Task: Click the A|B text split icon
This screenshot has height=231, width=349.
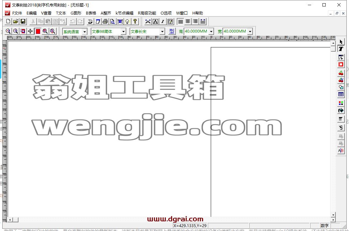Action: point(341,151)
